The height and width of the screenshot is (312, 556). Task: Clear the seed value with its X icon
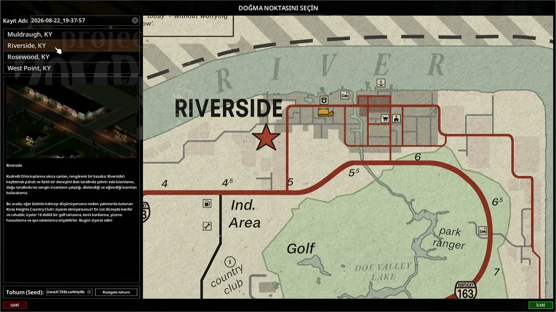[x=89, y=292]
